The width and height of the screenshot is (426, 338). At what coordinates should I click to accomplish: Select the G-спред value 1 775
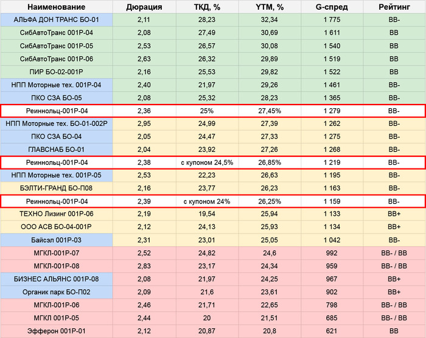[331, 20]
